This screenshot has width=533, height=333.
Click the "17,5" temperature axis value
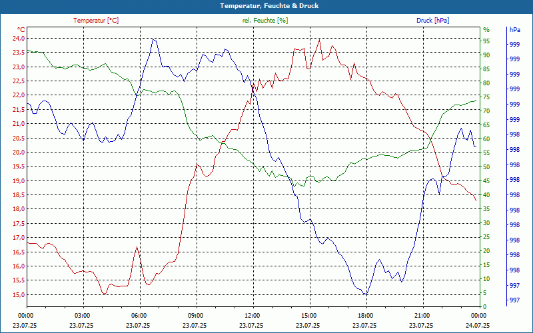pos(19,223)
